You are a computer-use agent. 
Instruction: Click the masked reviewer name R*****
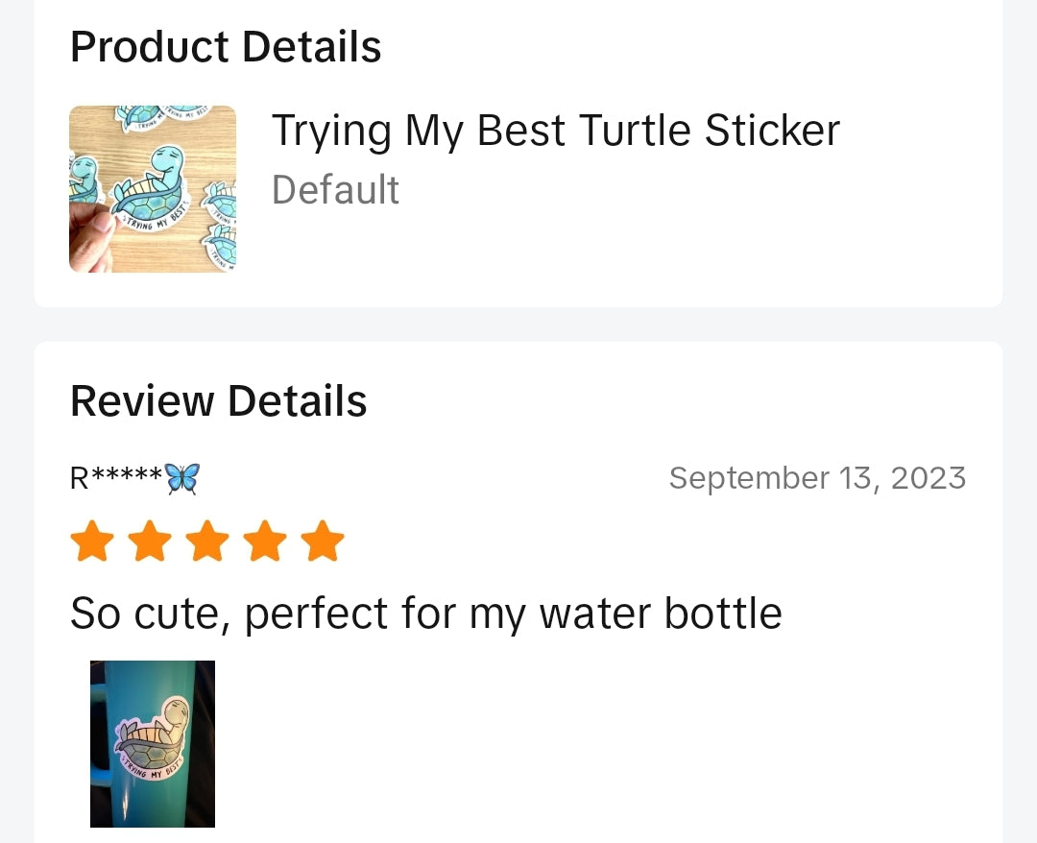point(116,478)
